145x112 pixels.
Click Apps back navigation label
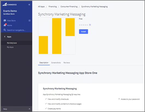point(9,37)
